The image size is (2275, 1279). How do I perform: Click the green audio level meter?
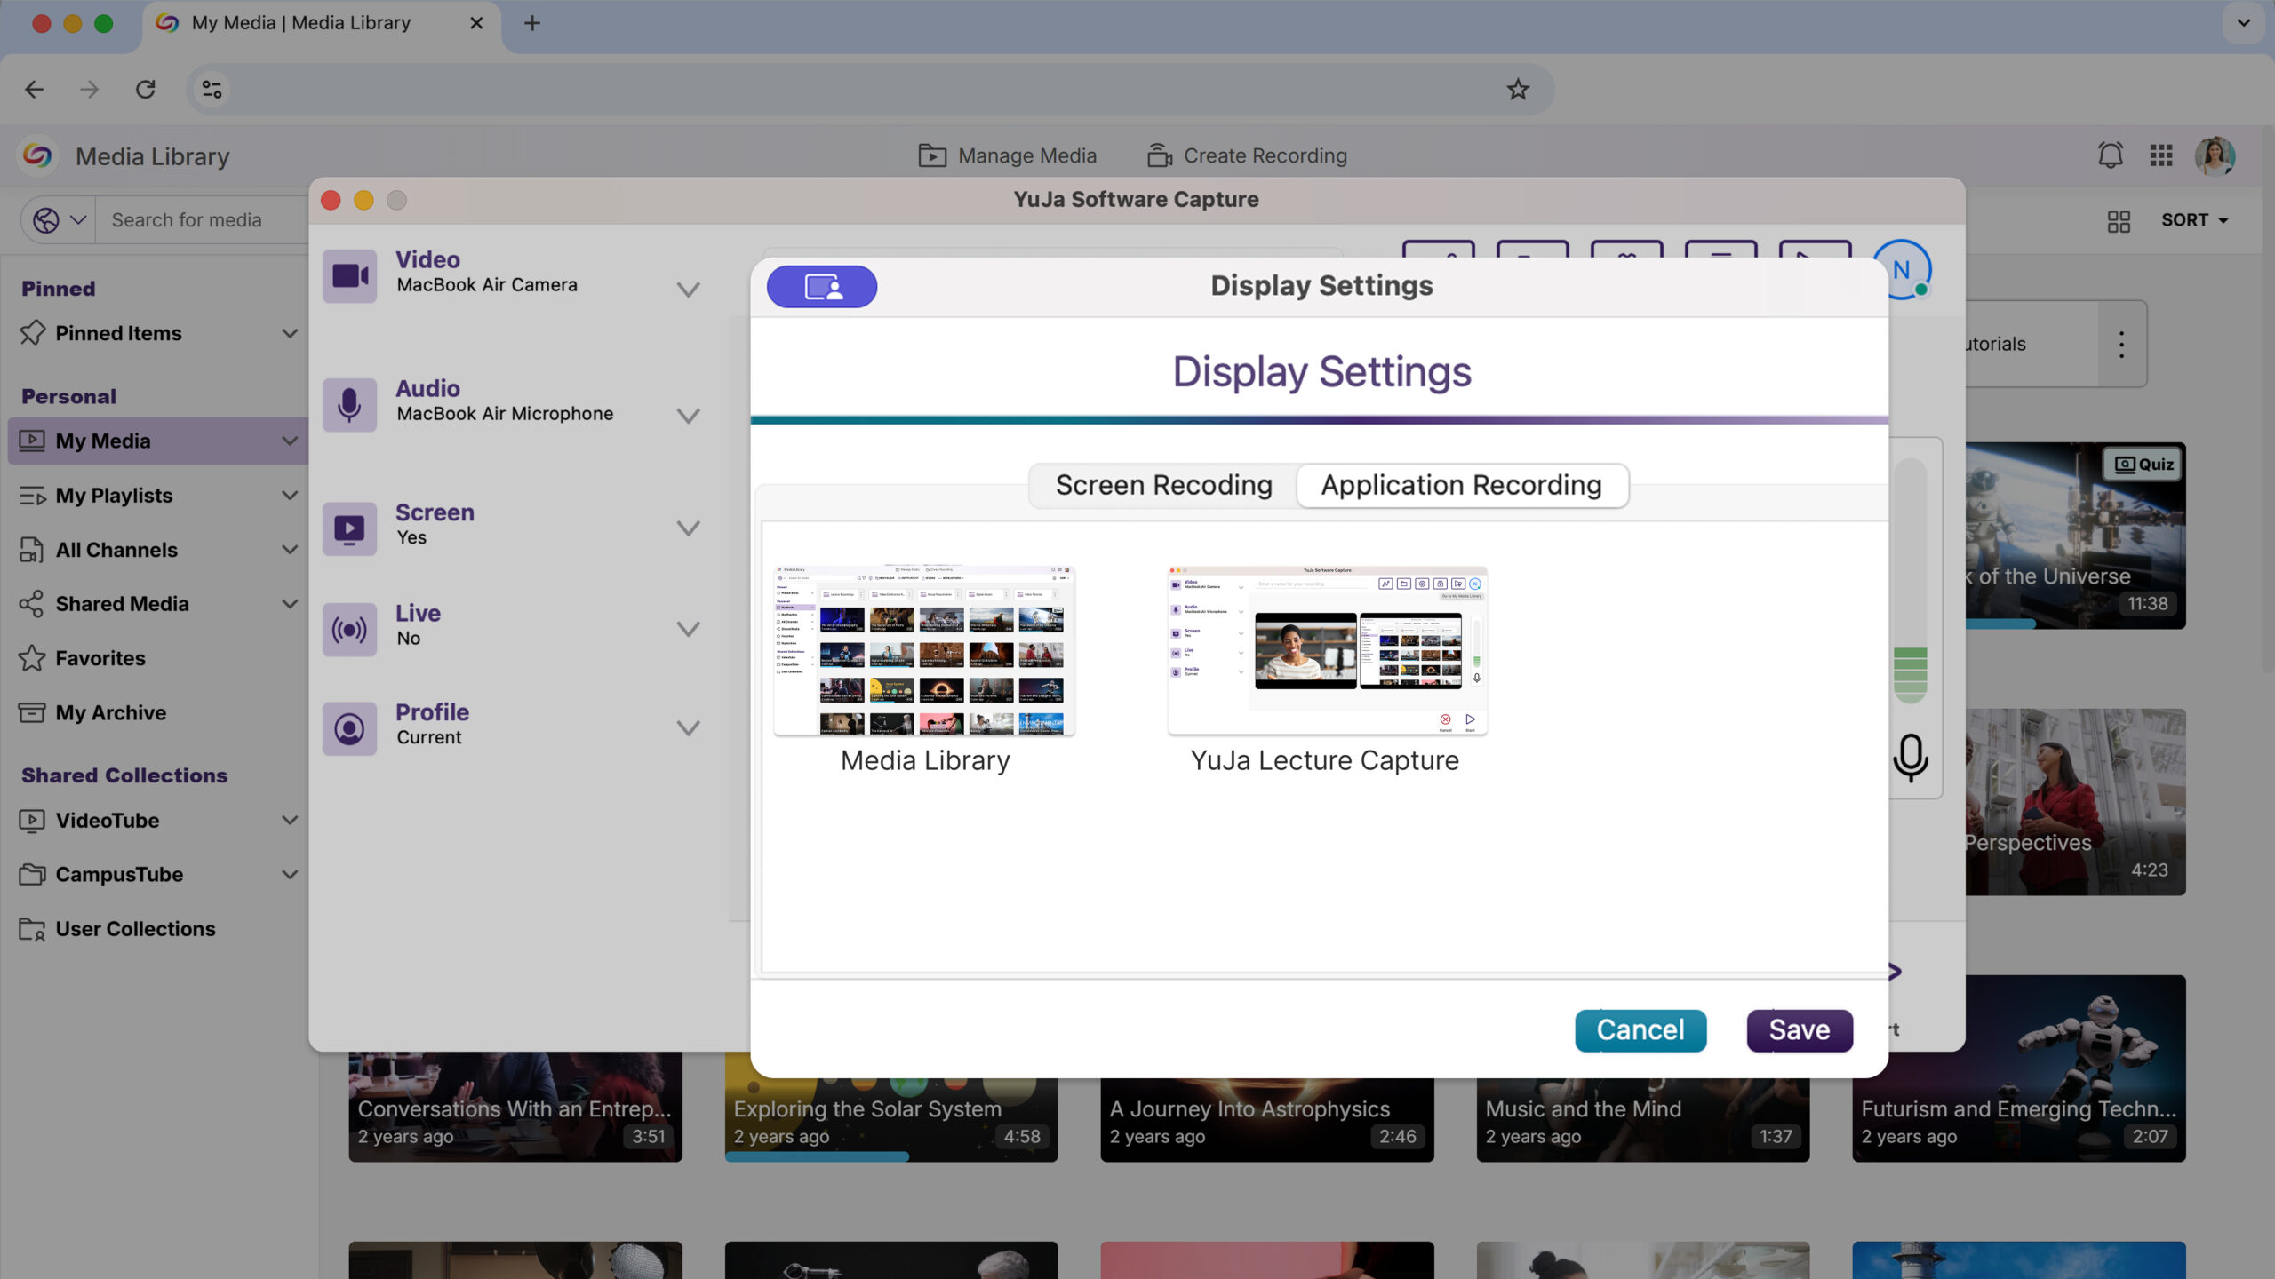1910,673
